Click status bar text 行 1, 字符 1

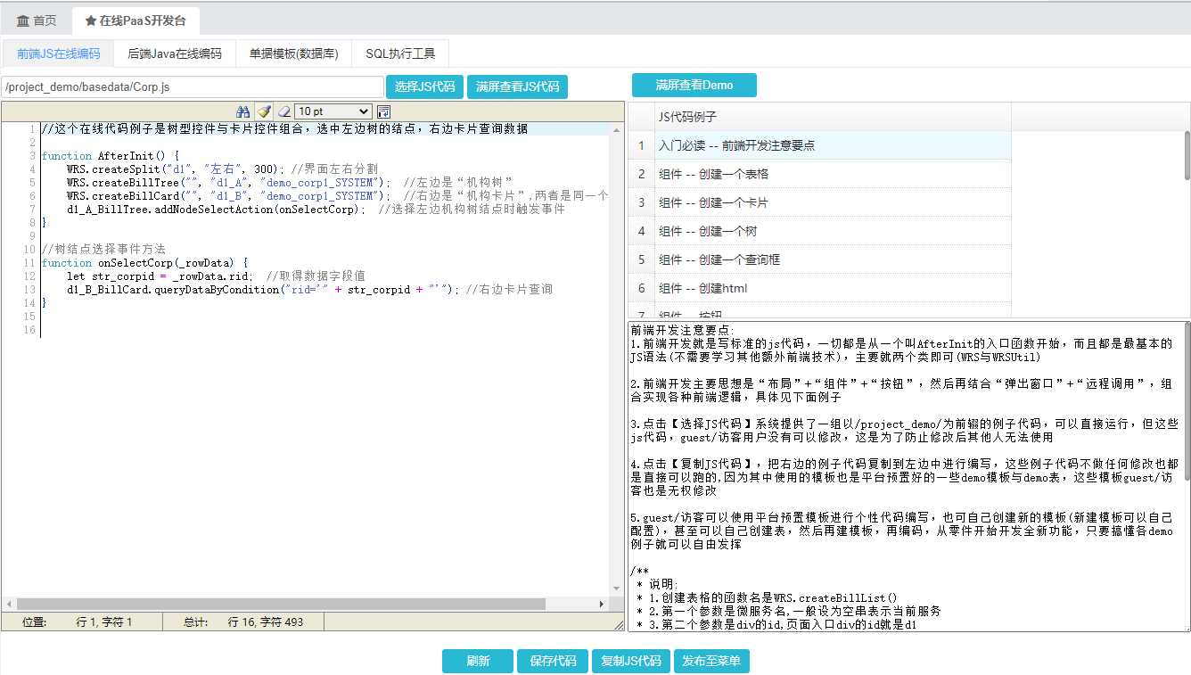(104, 621)
